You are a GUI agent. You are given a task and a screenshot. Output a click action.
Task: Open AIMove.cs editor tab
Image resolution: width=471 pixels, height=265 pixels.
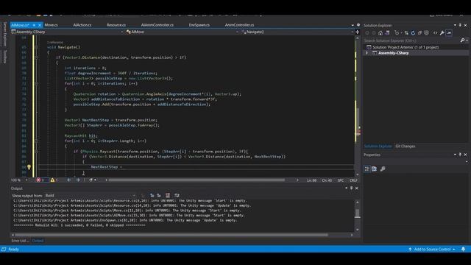20,25
